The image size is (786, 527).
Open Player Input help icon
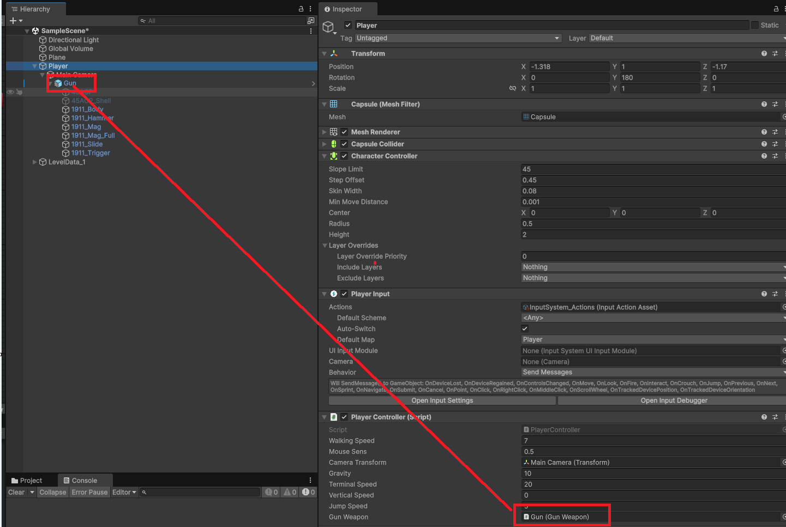(x=764, y=294)
